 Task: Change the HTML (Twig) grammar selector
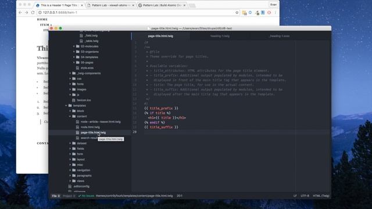pyautogui.click(x=321, y=196)
